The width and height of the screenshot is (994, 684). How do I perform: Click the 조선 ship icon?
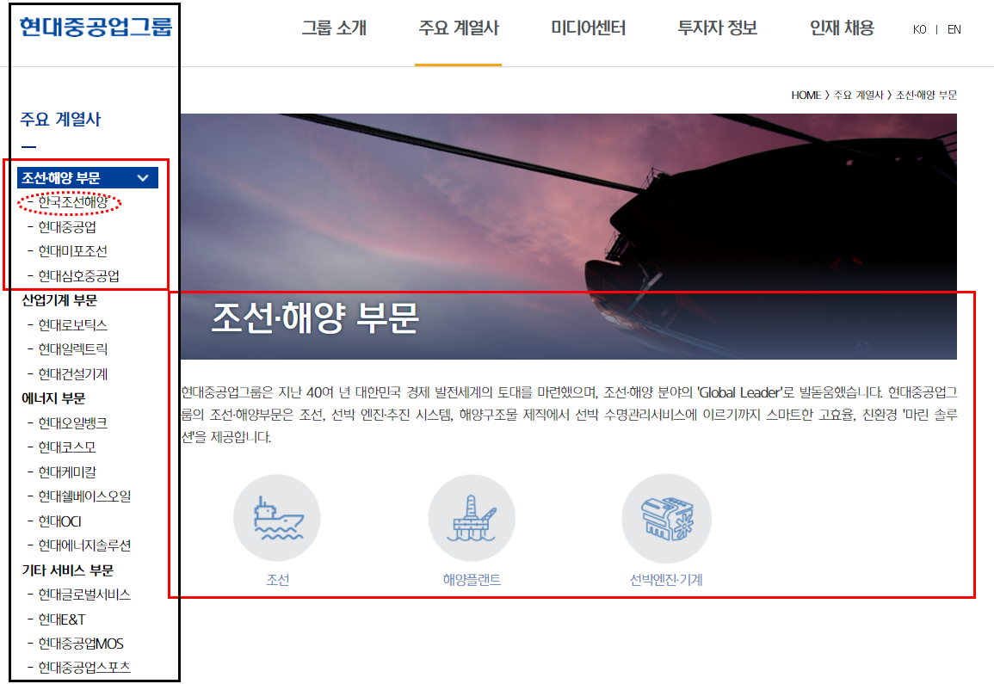pyautogui.click(x=277, y=518)
